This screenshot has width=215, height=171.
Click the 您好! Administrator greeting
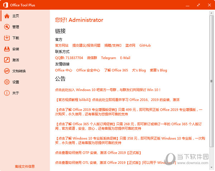(x=79, y=20)
